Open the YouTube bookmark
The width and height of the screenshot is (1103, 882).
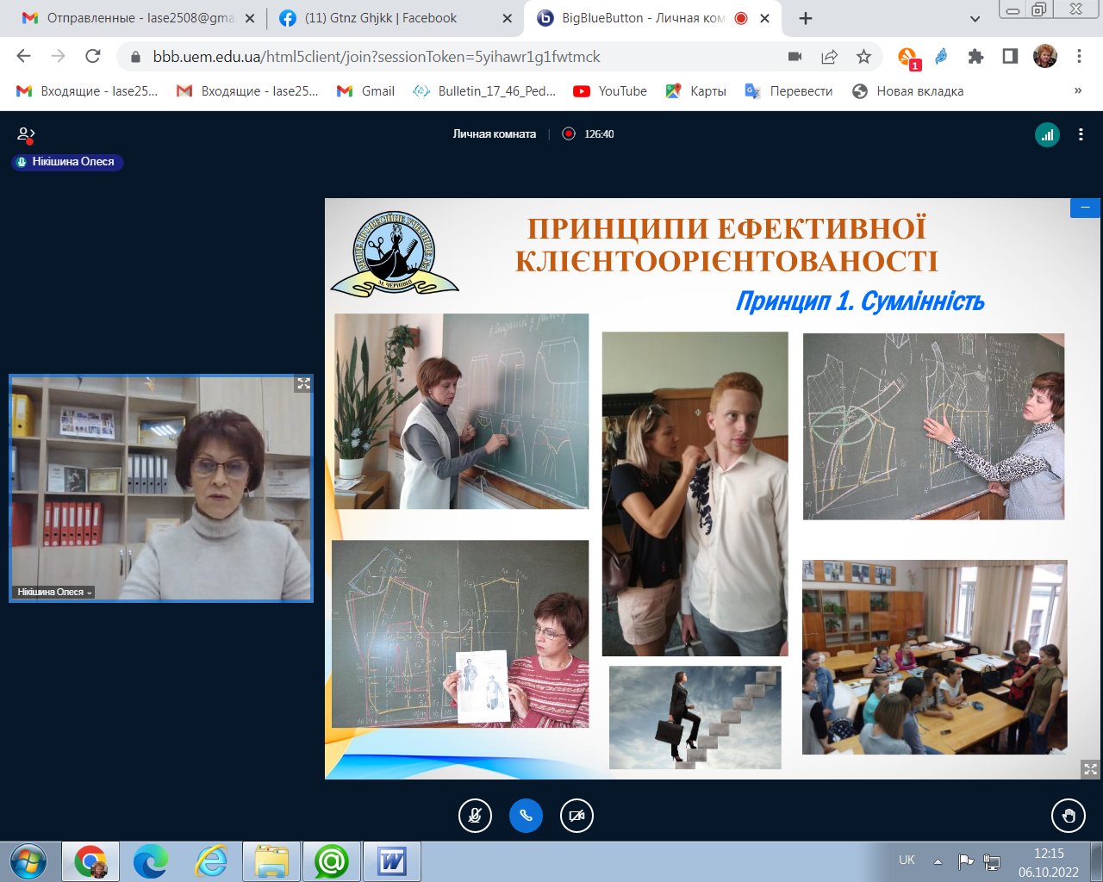tap(610, 91)
